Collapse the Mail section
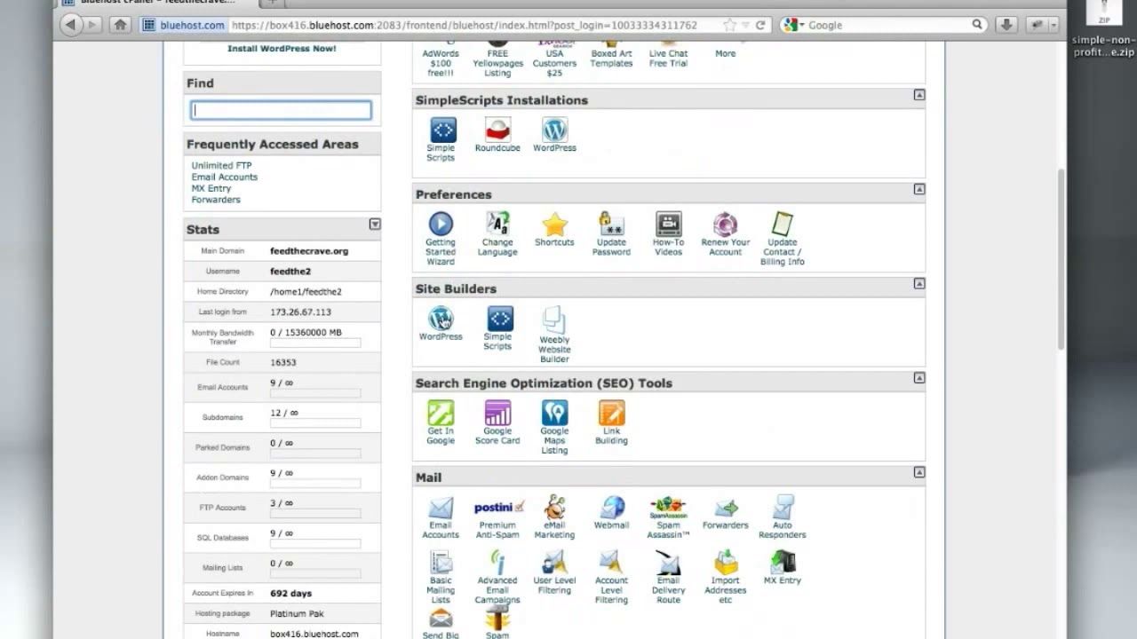The image size is (1137, 639). tap(919, 472)
